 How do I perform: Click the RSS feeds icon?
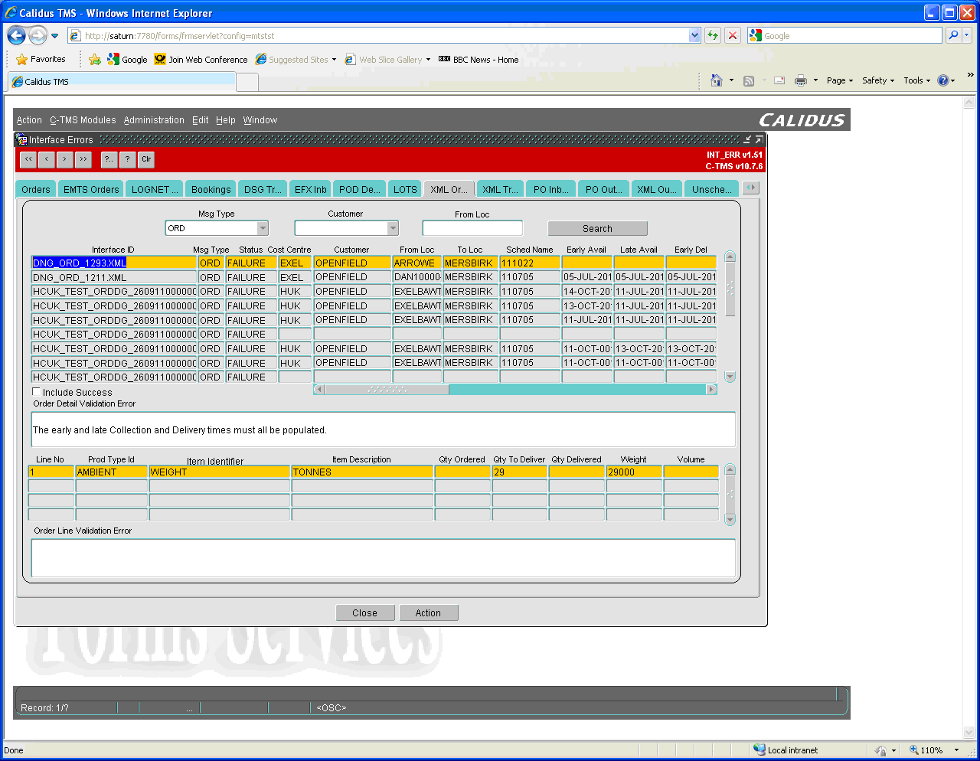[x=749, y=80]
